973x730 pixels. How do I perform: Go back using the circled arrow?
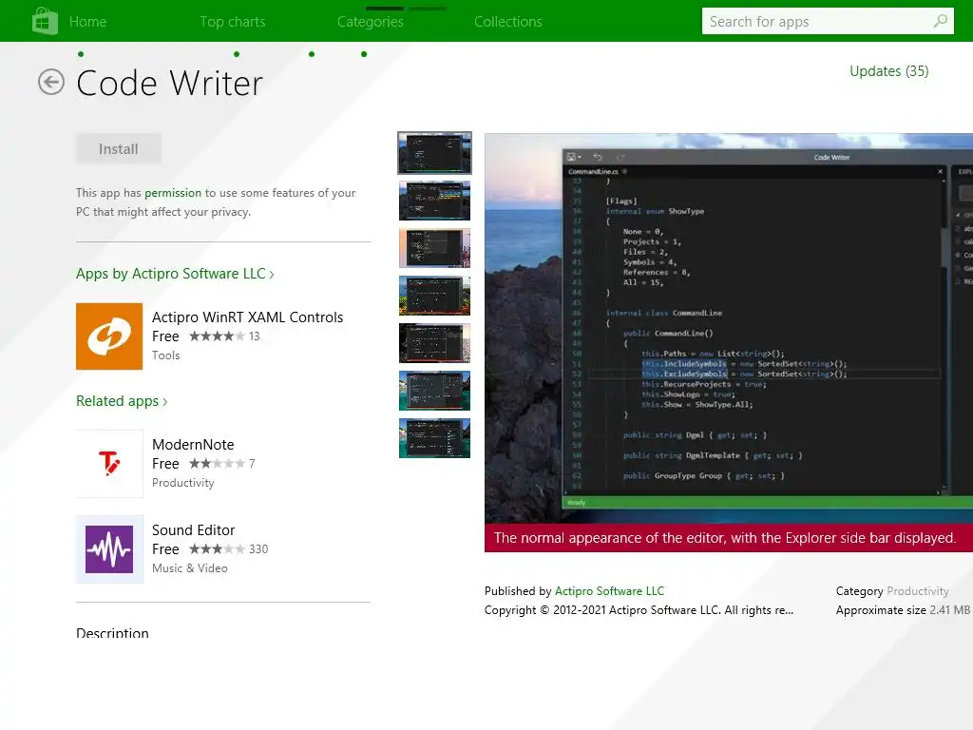[x=51, y=82]
